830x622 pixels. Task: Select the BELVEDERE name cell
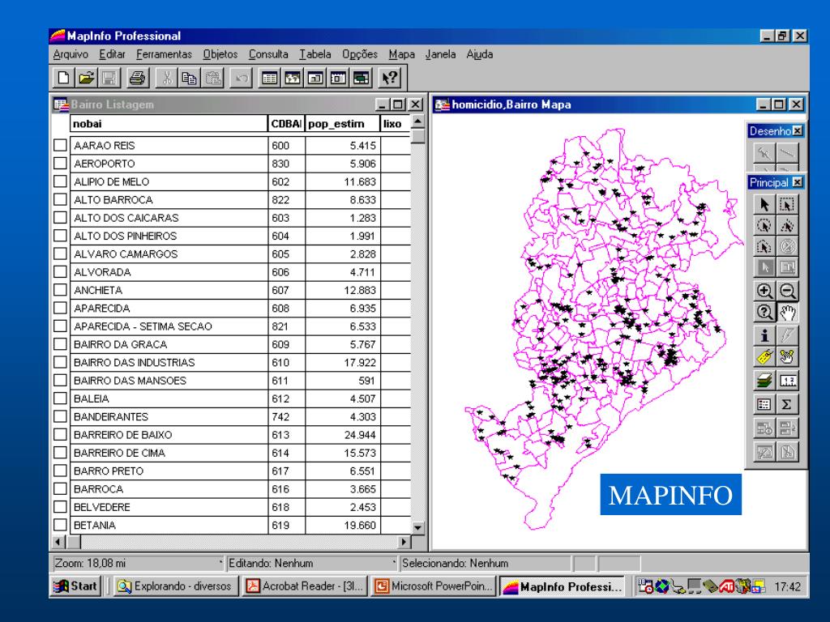pyautogui.click(x=169, y=507)
